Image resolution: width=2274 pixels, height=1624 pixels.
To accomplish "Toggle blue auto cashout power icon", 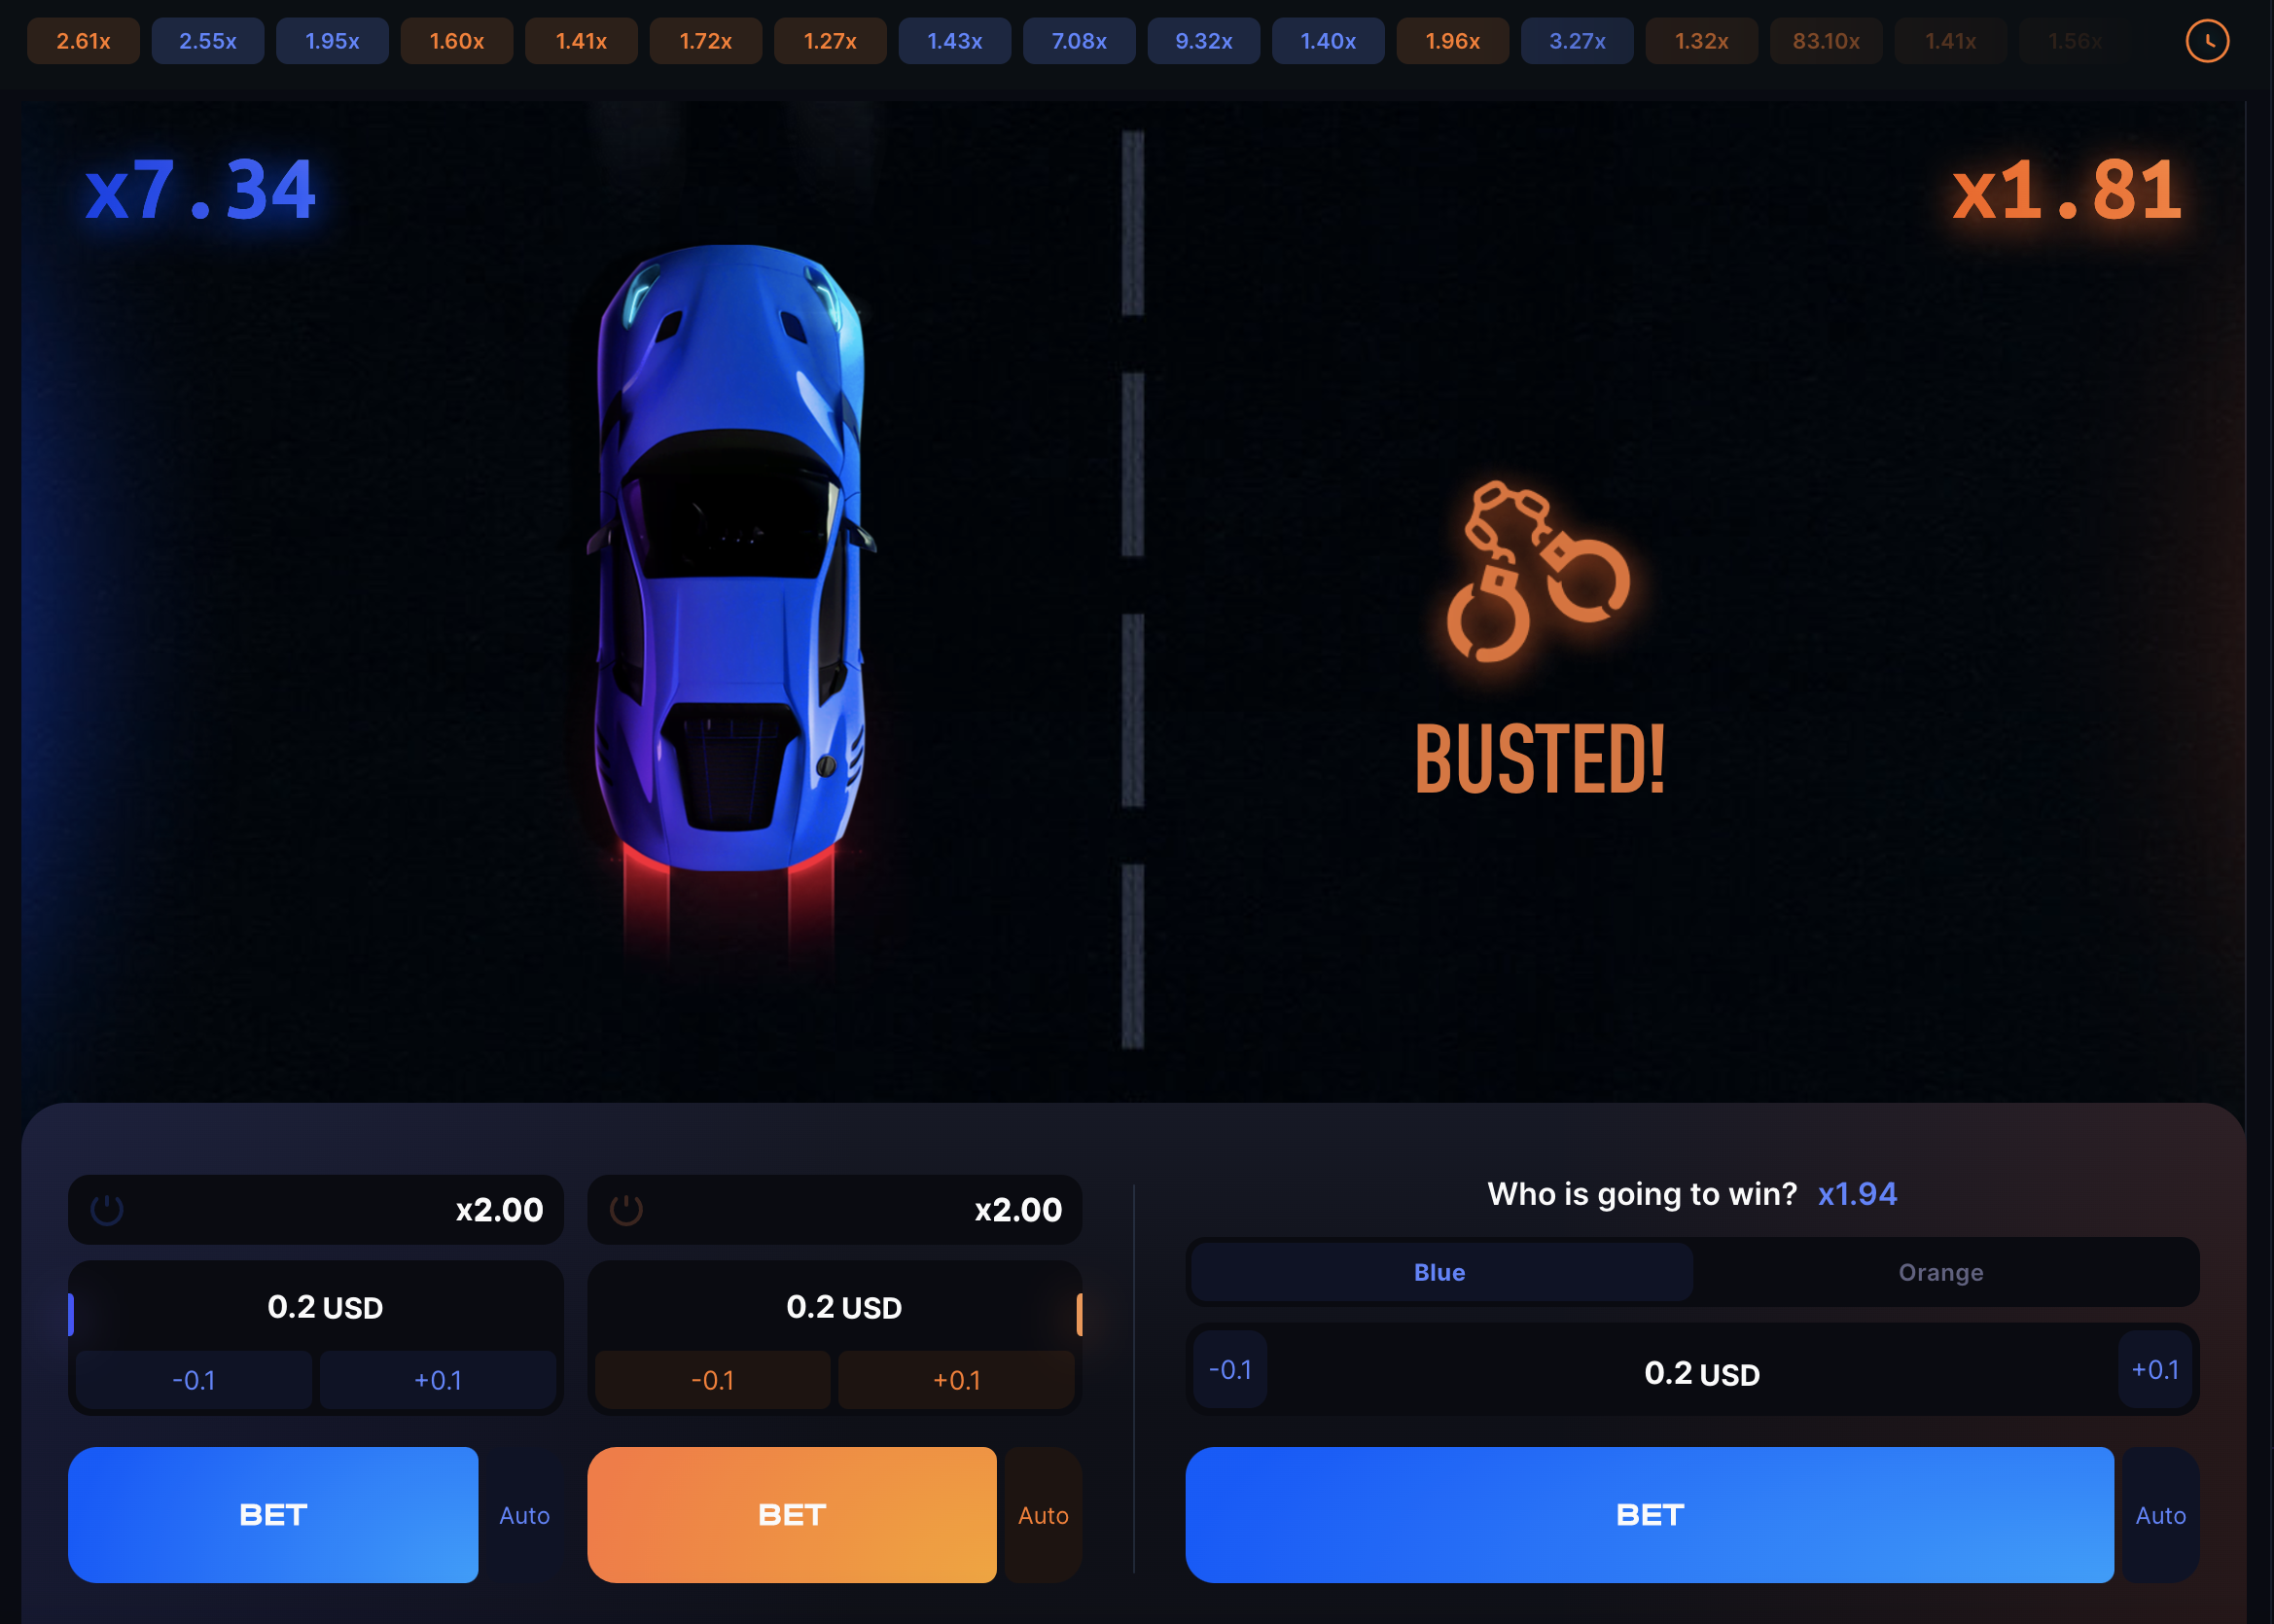I will coord(107,1210).
